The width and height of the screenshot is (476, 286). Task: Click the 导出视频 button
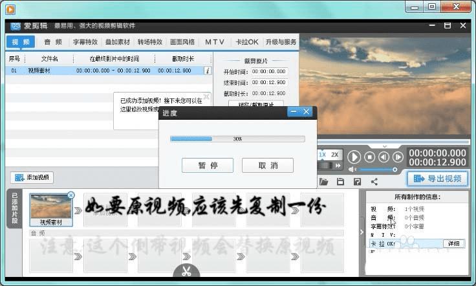437,179
